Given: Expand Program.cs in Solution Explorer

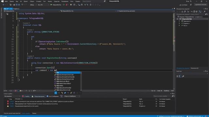Looking at the screenshot, I should pos(179,23).
